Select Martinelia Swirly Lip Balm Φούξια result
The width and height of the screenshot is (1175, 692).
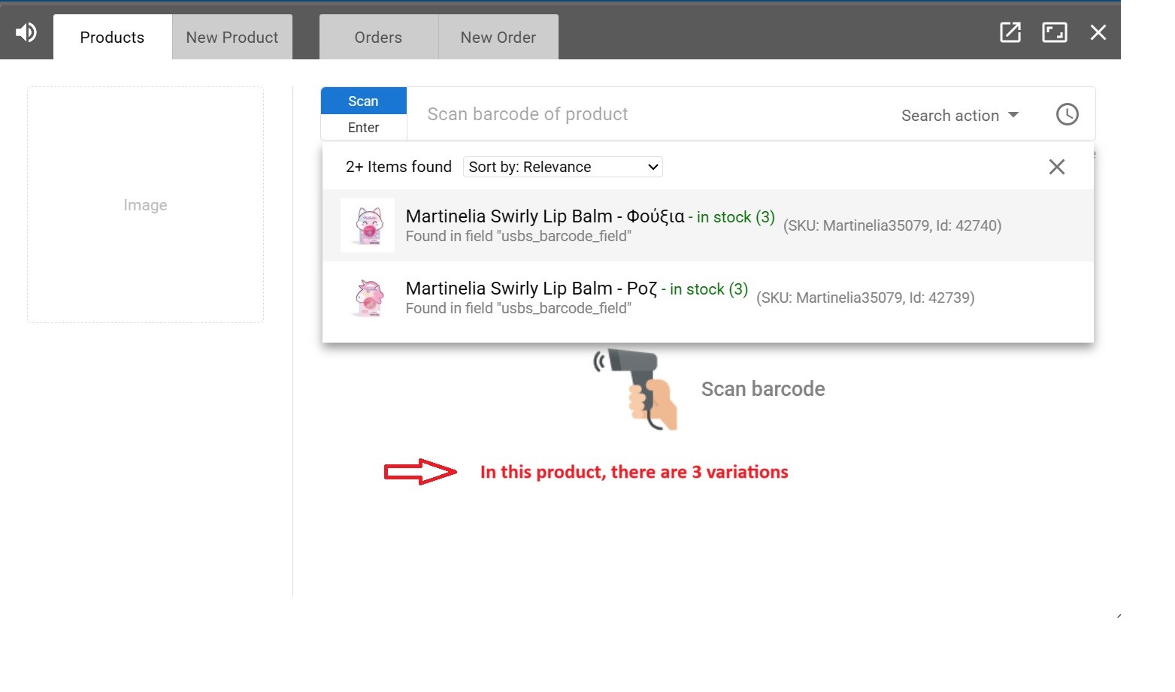point(545,217)
